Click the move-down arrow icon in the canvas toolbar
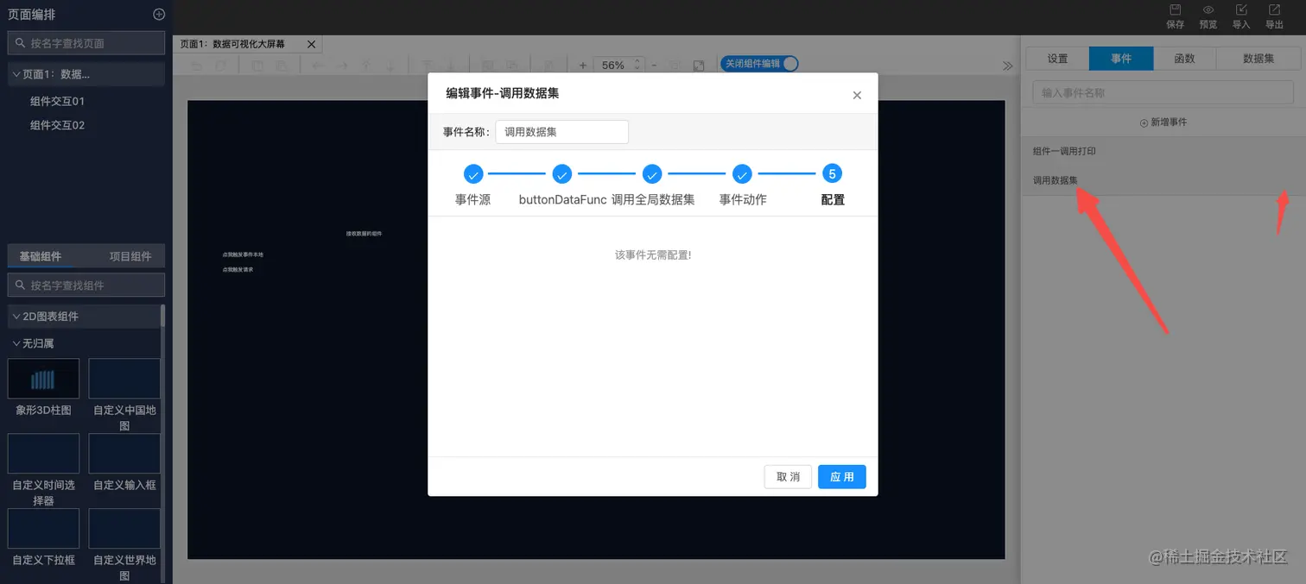1306x584 pixels. tap(390, 65)
